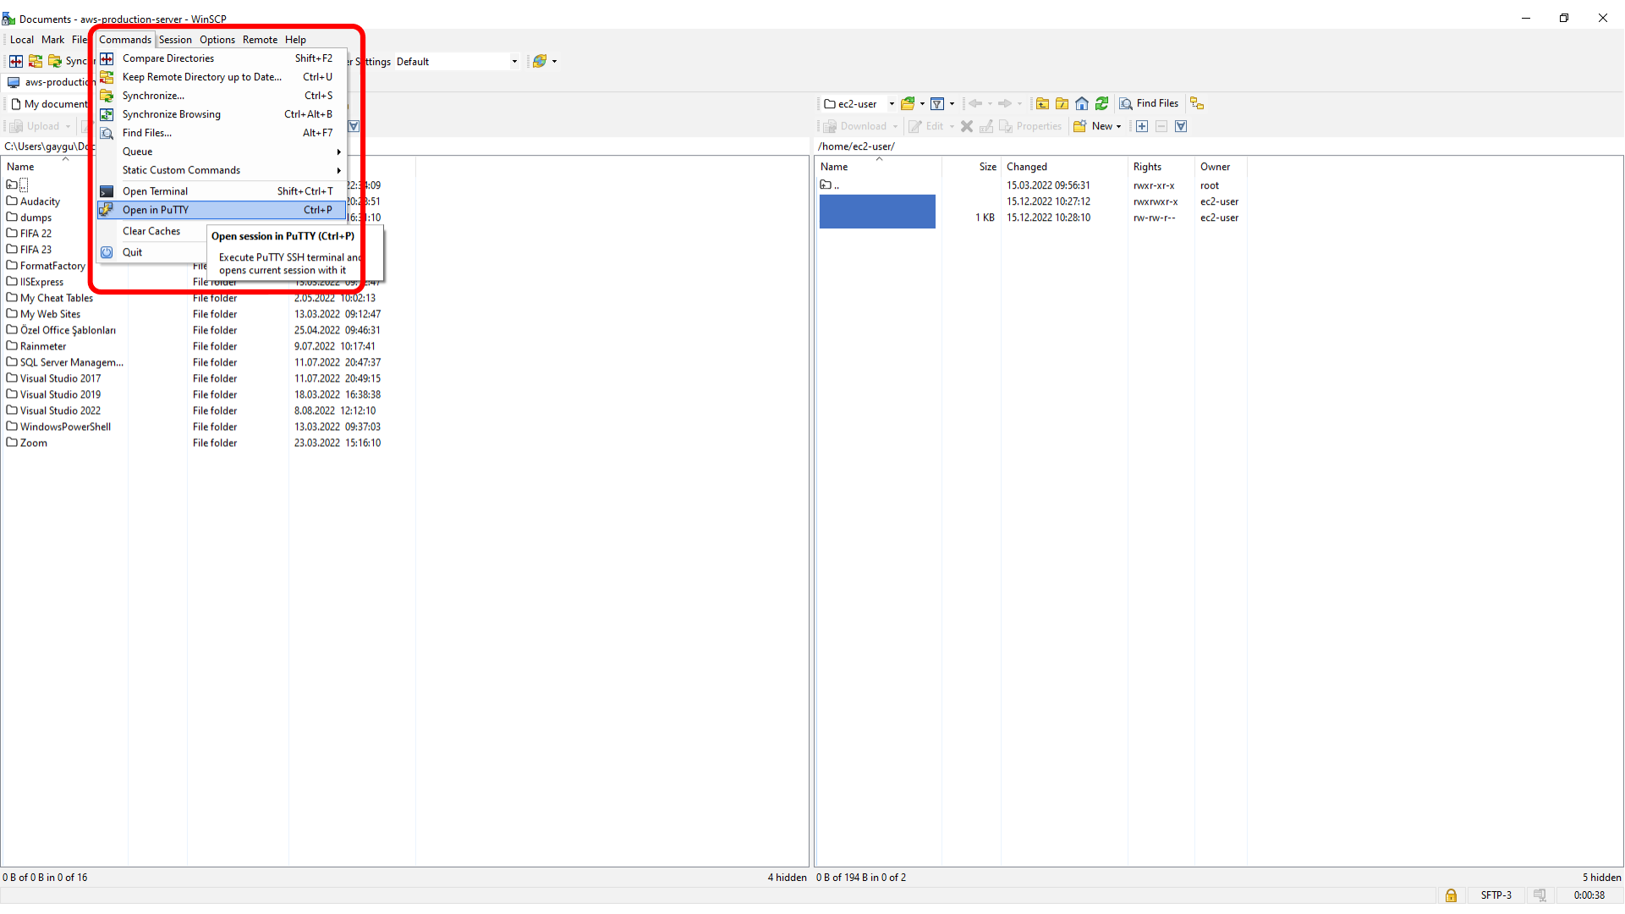The height and width of the screenshot is (914, 1625).
Task: Click the New button in remote toolbar
Action: click(1093, 126)
